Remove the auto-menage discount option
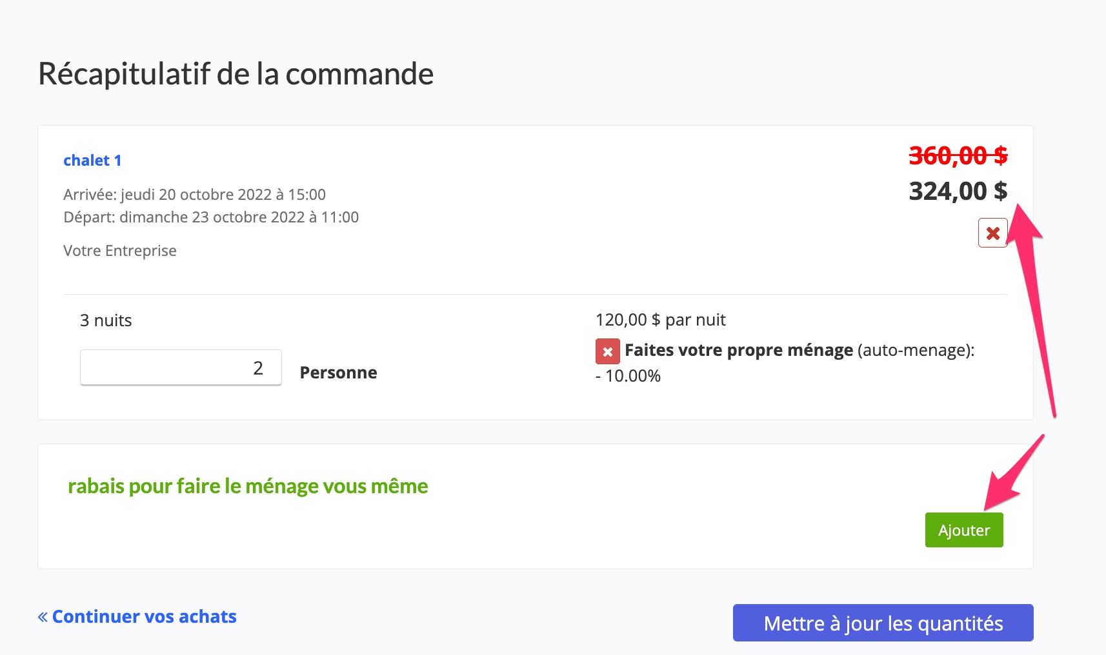The image size is (1106, 655). click(607, 351)
